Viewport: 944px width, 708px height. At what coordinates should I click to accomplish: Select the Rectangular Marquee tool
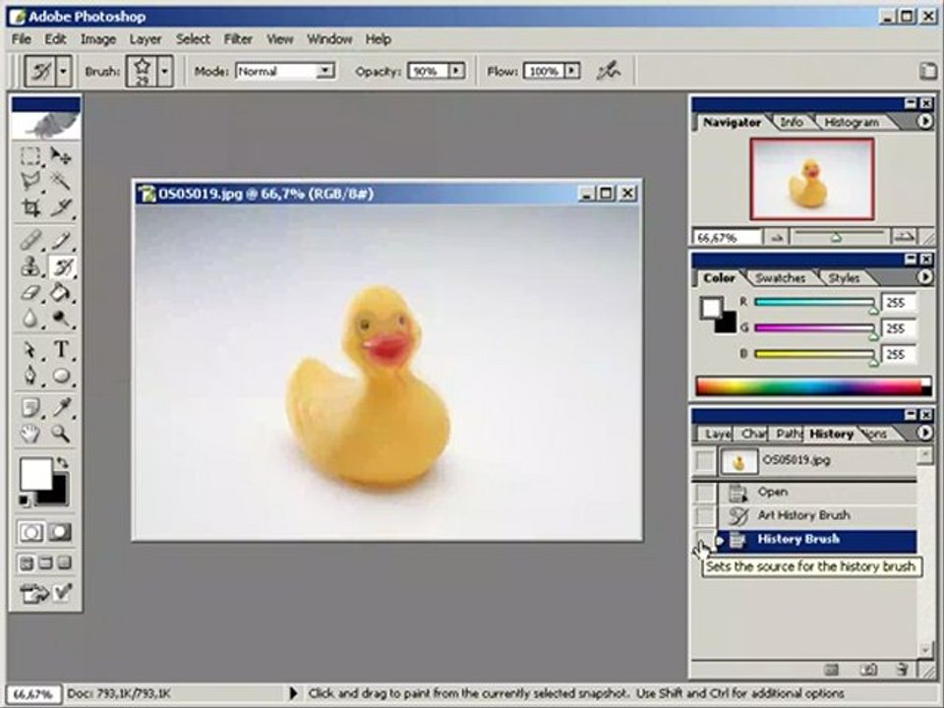pos(30,156)
